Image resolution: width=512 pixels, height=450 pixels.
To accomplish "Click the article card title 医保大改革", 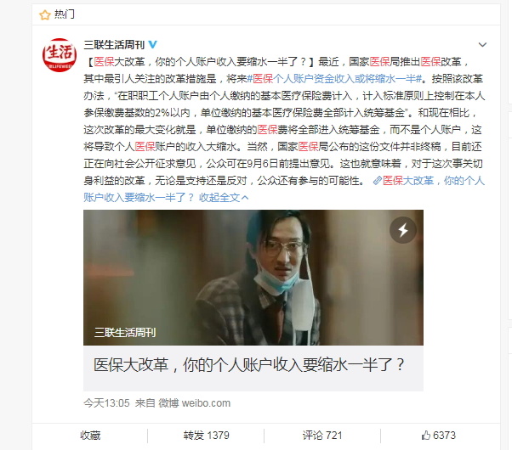I will coord(249,365).
